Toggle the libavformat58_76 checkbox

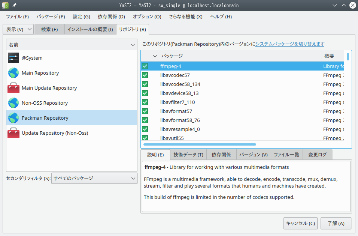145,120
